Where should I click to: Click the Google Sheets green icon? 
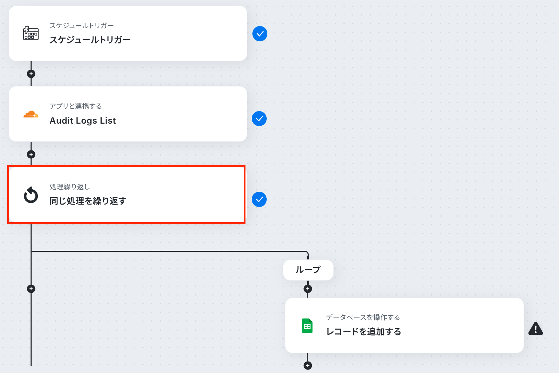pos(307,326)
